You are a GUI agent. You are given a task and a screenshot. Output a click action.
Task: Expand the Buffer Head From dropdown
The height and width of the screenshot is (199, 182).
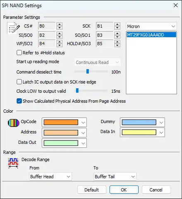click(x=50, y=177)
